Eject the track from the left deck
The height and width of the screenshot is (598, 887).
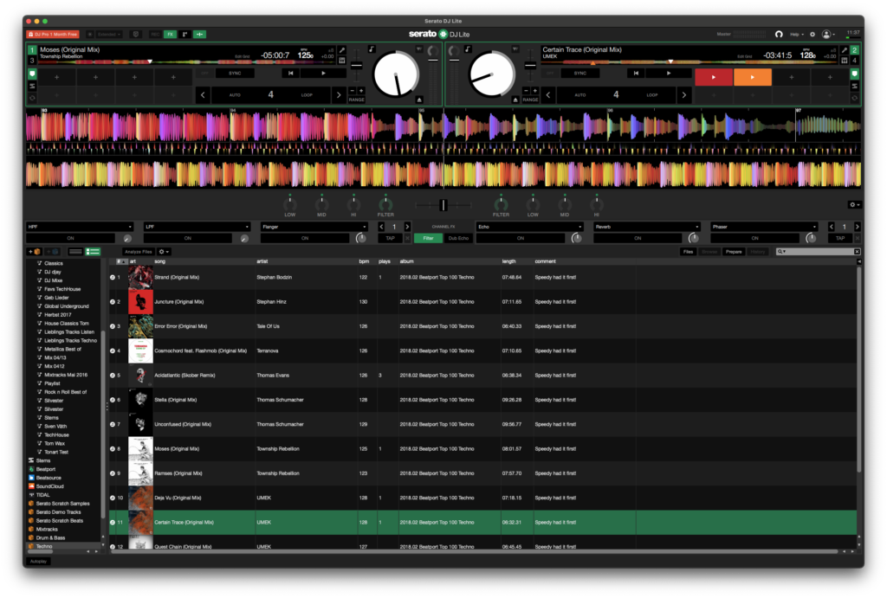pyautogui.click(x=420, y=100)
